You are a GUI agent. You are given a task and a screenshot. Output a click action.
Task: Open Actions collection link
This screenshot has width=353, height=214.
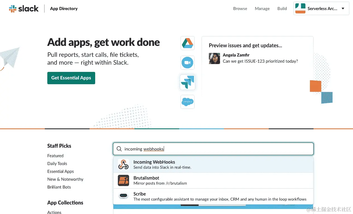coord(54,212)
